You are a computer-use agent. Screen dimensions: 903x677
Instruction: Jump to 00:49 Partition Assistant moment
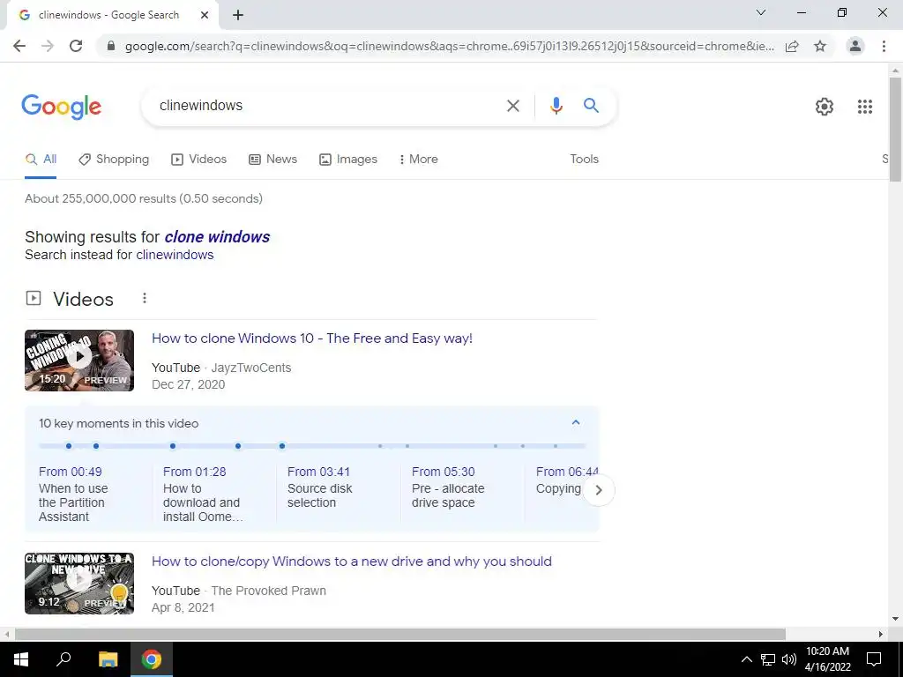[x=73, y=495]
